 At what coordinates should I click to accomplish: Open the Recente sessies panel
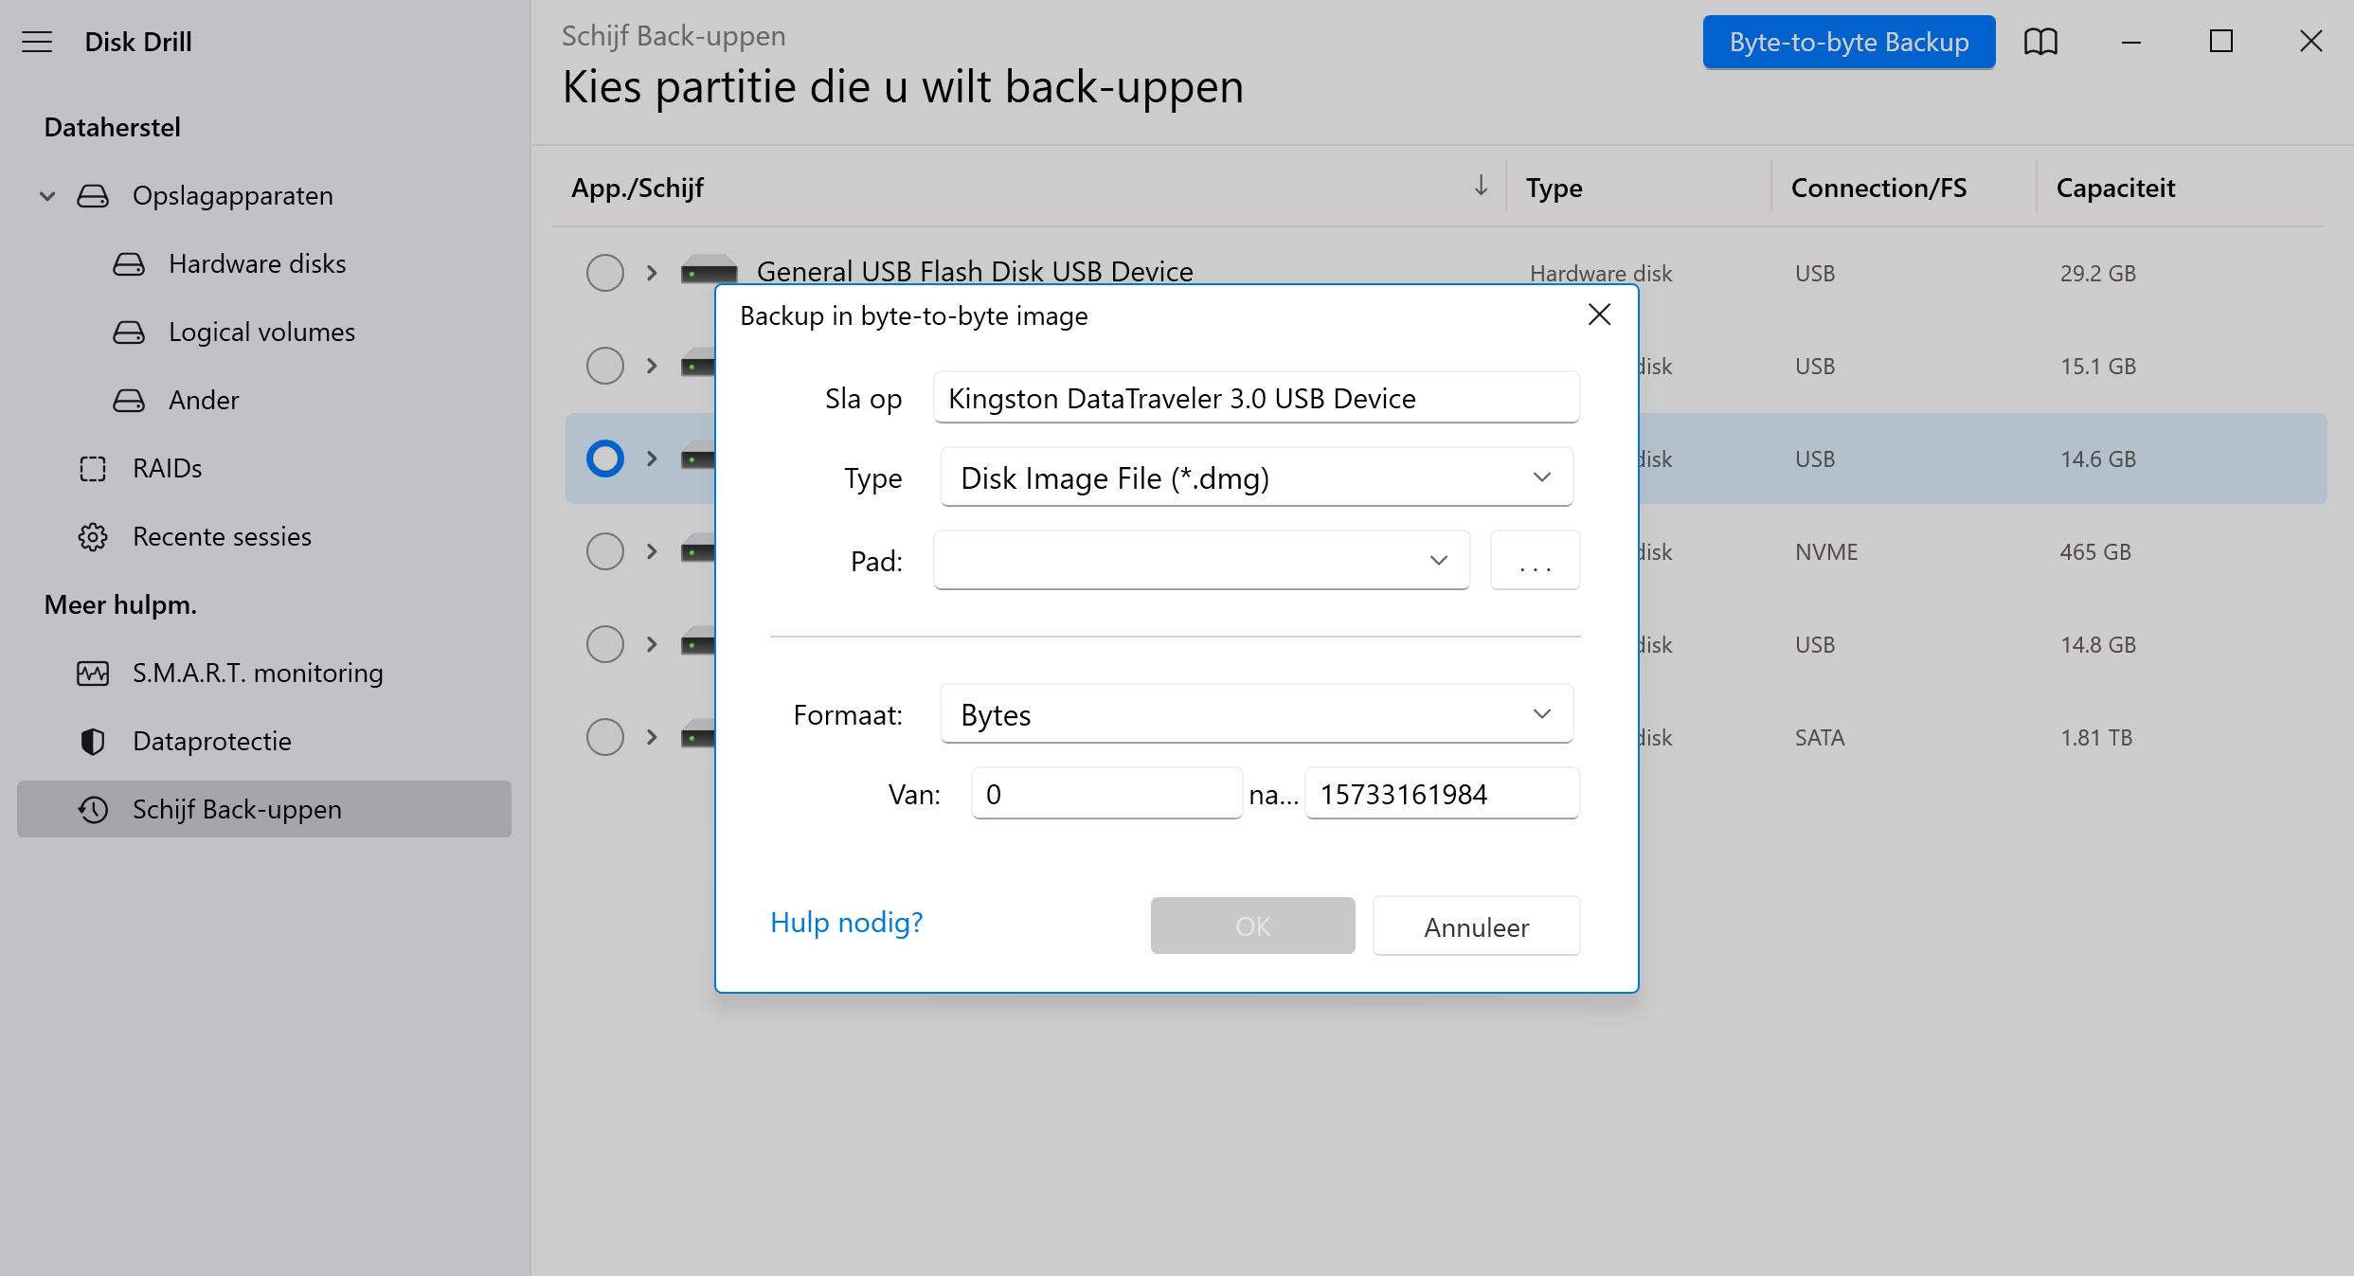tap(224, 536)
